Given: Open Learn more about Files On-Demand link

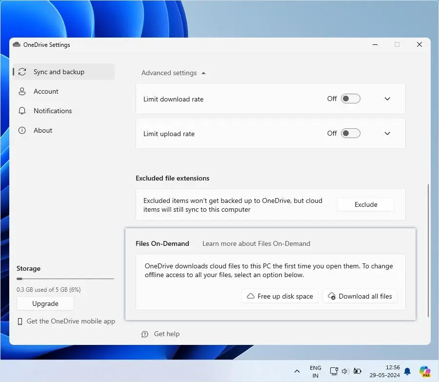Looking at the screenshot, I should (x=256, y=243).
